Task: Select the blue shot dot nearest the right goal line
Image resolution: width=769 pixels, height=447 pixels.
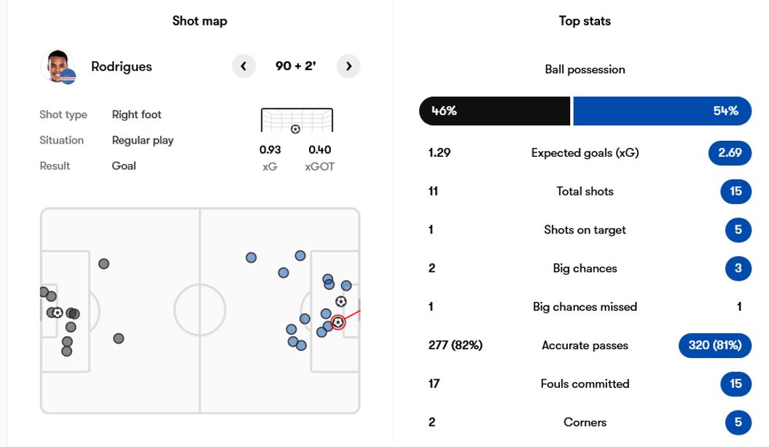Action: [x=346, y=286]
